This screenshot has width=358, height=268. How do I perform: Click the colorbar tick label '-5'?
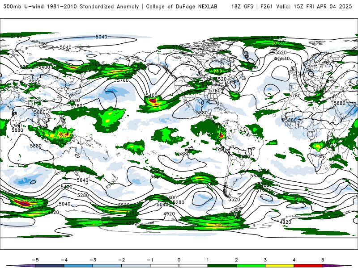(x=35, y=260)
